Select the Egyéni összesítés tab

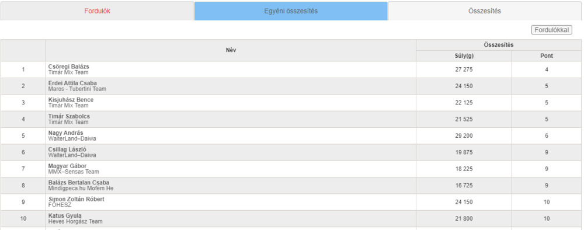[291, 11]
